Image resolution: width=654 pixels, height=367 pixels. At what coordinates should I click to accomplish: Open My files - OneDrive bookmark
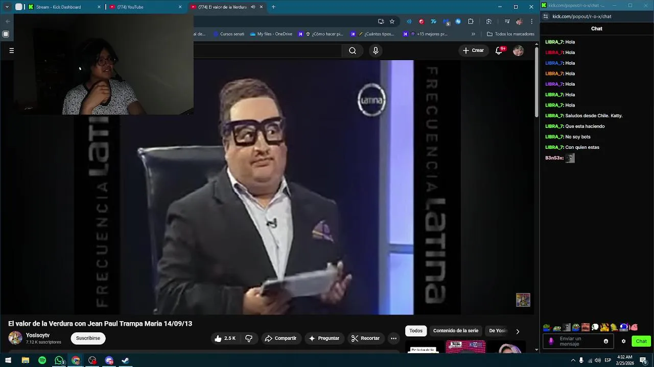click(x=271, y=34)
